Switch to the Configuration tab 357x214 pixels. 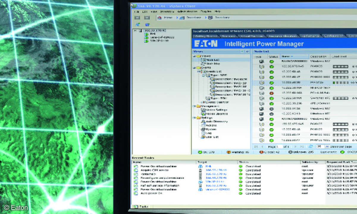(x=333, y=36)
